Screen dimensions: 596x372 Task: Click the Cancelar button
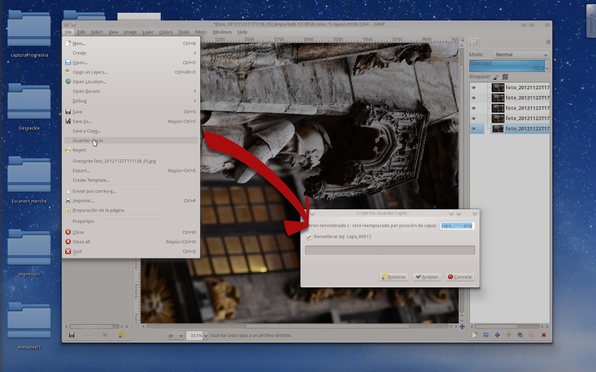(460, 277)
